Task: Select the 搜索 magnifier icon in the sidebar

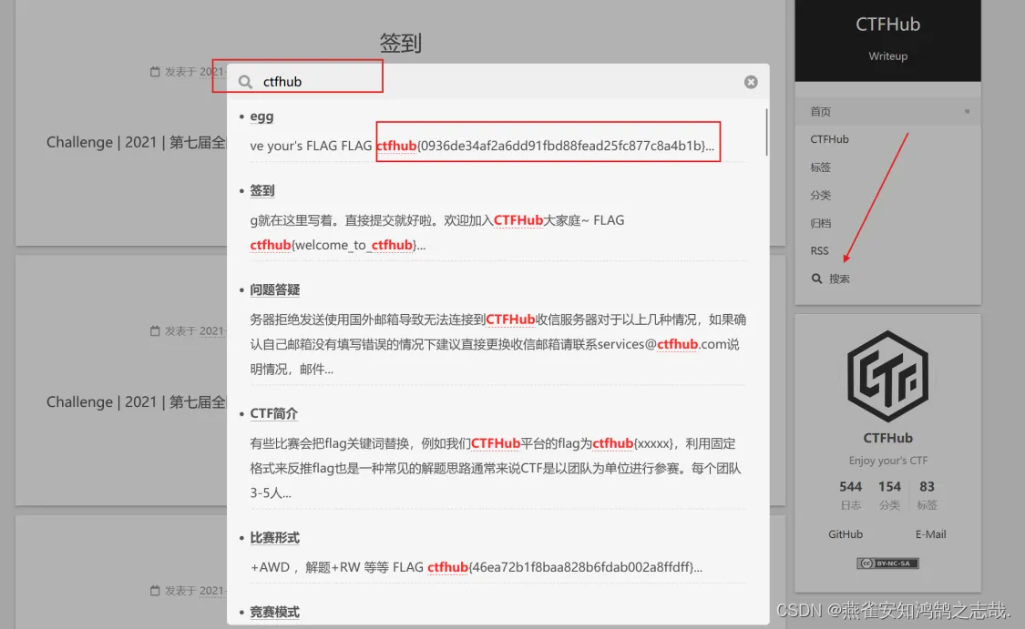Action: pos(815,279)
